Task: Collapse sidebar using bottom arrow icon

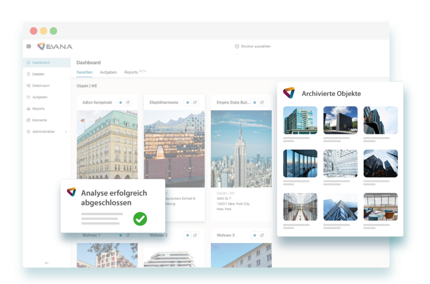Action: [x=47, y=263]
